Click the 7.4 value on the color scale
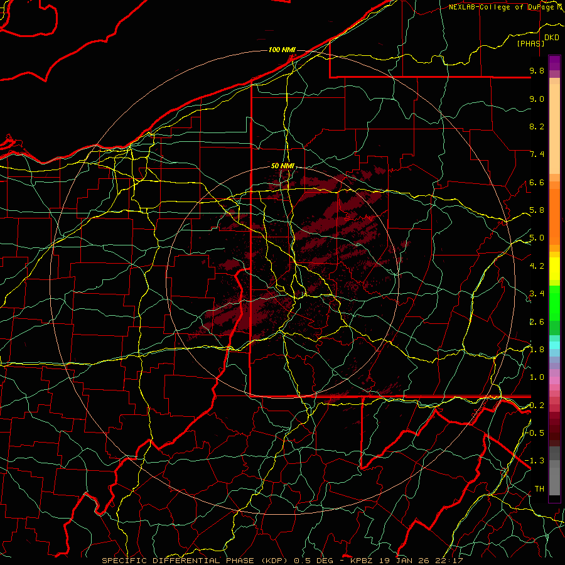 pos(537,154)
